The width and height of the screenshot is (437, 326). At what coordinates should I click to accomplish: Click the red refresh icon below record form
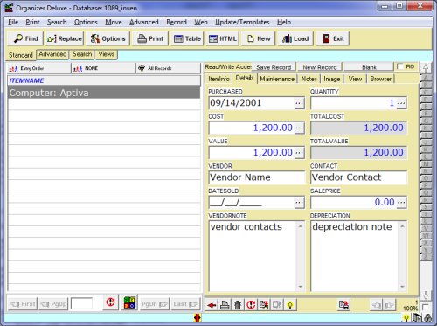[251, 305]
